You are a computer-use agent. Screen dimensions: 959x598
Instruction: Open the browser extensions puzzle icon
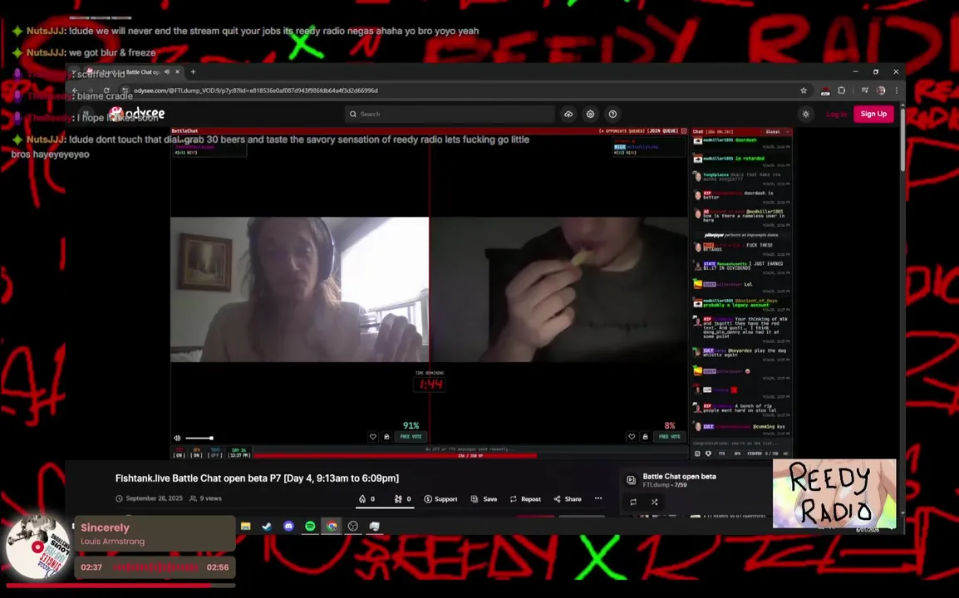842,91
